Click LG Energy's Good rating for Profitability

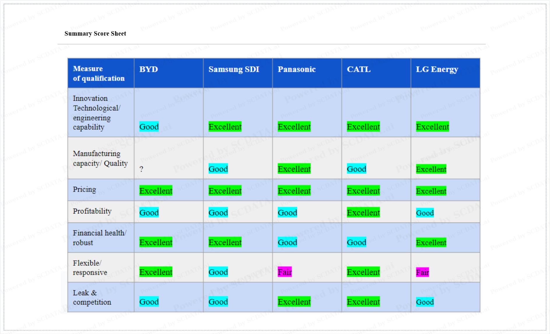(425, 213)
